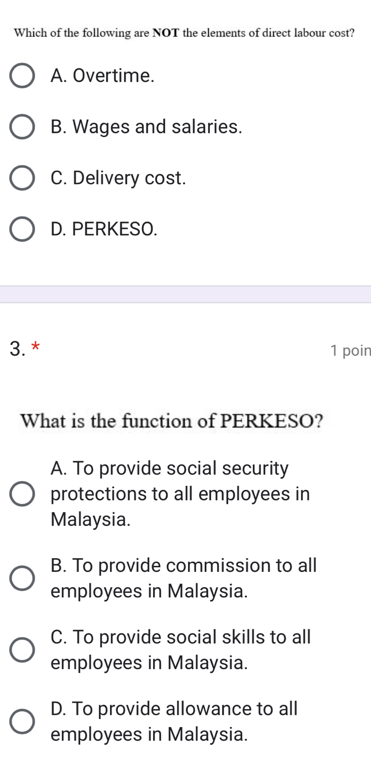Click the 'A. Overtime.' answer text
Image resolution: width=371 pixels, height=760 pixels.
click(102, 76)
